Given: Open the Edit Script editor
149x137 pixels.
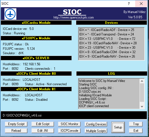Looking at the screenshot, I should tap(43, 124).
